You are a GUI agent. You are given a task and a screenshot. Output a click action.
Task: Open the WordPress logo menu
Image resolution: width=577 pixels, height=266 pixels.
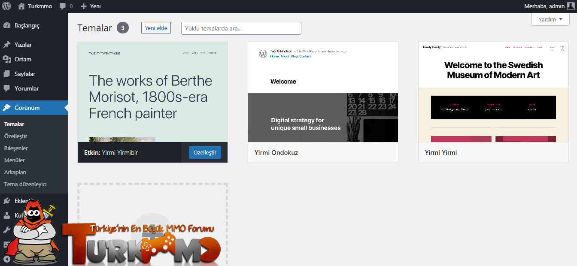tap(6, 6)
